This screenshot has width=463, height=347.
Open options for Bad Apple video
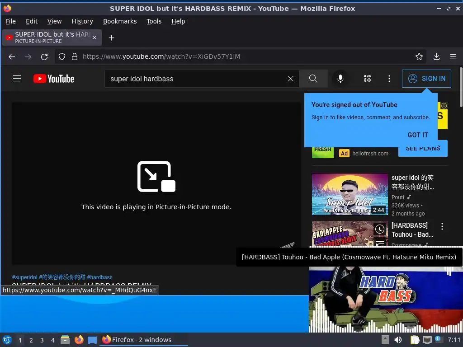(442, 226)
